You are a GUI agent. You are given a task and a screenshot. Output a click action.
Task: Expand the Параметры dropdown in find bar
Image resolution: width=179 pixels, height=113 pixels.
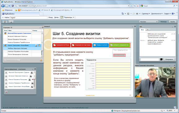click(x=74, y=17)
